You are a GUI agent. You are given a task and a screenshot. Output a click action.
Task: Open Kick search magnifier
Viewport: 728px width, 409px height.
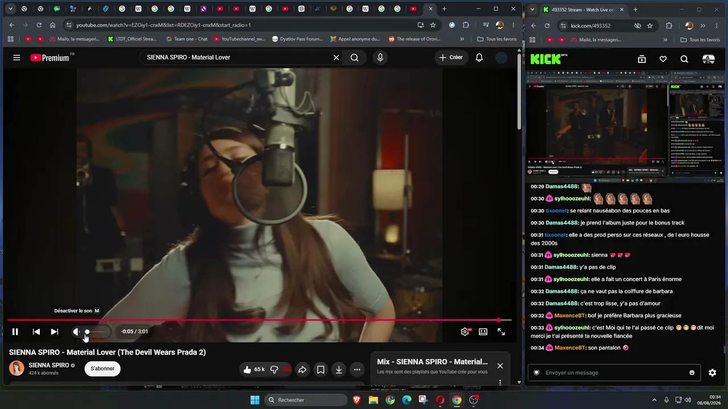[x=684, y=59]
